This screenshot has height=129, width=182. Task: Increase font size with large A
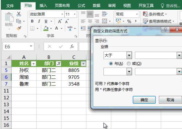coord(60,21)
